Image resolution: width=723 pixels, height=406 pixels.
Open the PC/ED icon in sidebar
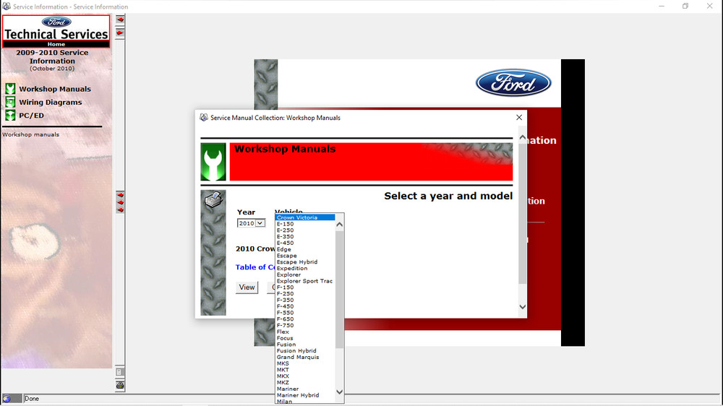point(10,115)
